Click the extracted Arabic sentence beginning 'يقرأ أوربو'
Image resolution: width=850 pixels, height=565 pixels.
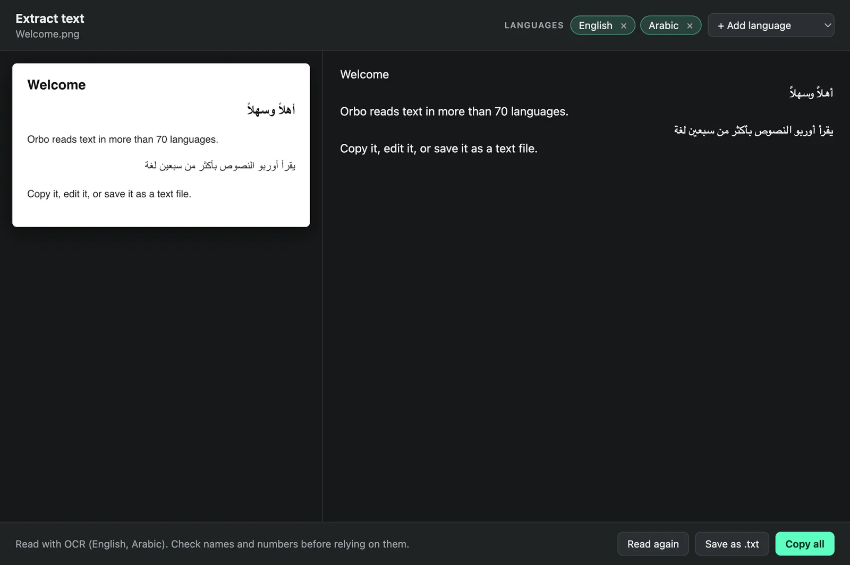click(753, 130)
